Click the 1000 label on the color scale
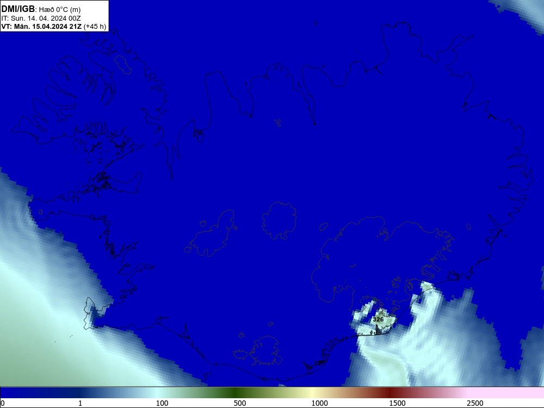Viewport: 544px width, 408px height. (319, 403)
